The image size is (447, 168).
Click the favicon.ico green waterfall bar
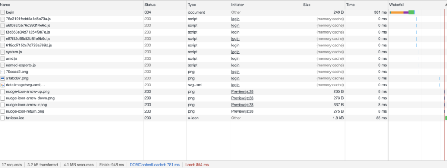click(446, 118)
